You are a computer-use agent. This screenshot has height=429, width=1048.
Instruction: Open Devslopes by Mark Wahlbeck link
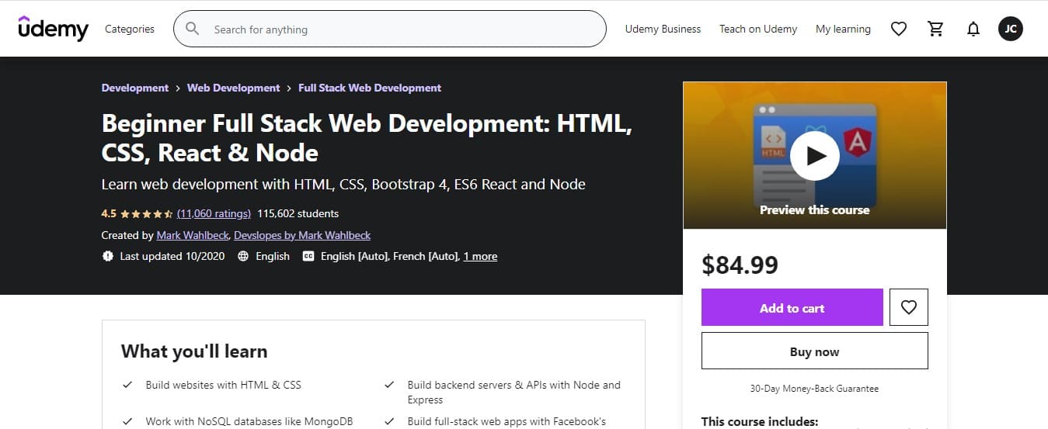click(302, 235)
